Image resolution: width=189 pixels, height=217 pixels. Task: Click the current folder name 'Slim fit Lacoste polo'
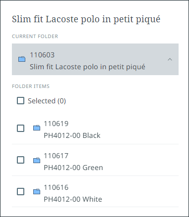pyautogui.click(x=87, y=67)
